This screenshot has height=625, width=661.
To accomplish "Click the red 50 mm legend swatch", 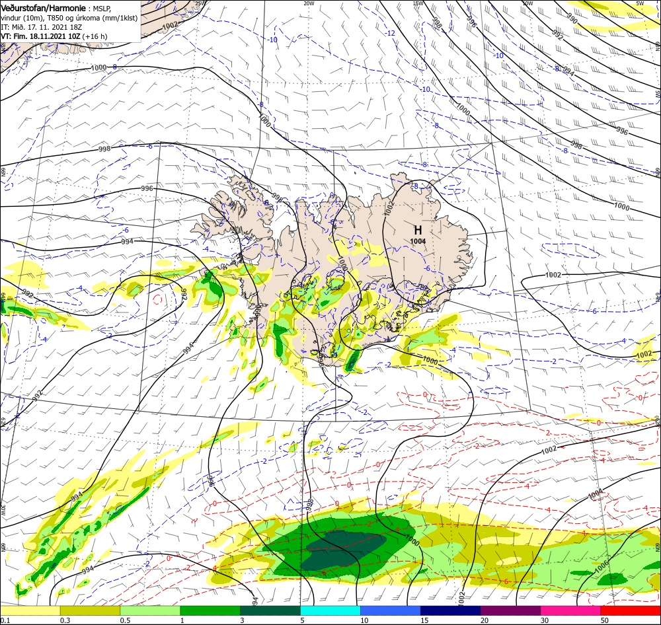I will tap(631, 610).
